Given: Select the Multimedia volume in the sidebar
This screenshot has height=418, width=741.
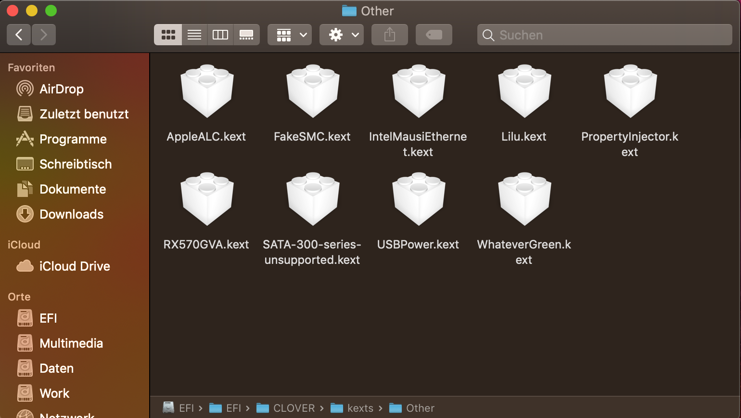Looking at the screenshot, I should pos(75,343).
